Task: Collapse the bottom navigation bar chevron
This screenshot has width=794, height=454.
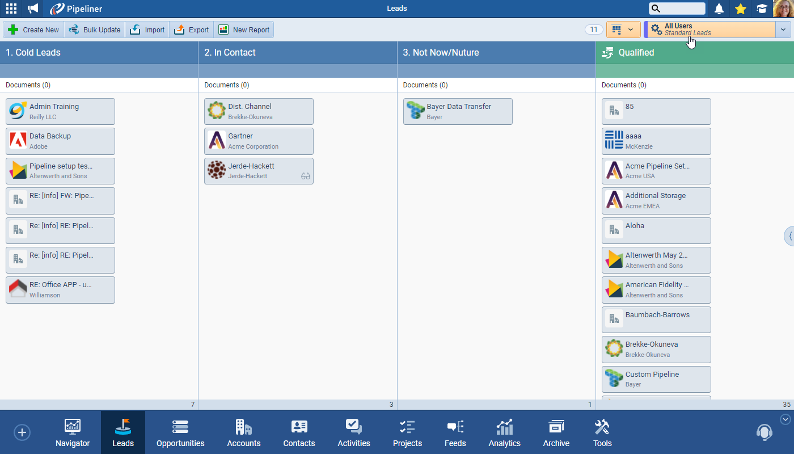Action: coord(785,419)
